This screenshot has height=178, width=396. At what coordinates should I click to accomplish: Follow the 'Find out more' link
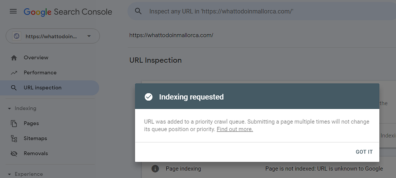pyautogui.click(x=235, y=129)
